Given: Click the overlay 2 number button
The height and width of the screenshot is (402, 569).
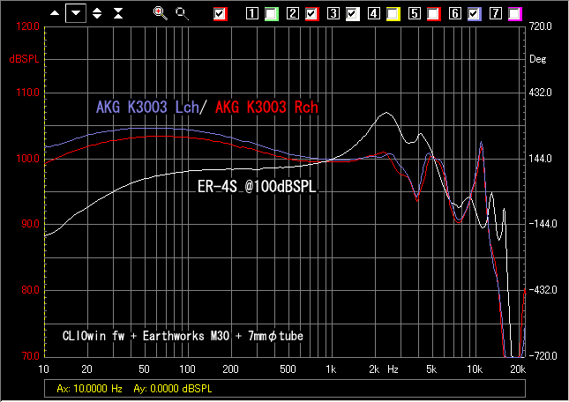Looking at the screenshot, I should coord(293,13).
